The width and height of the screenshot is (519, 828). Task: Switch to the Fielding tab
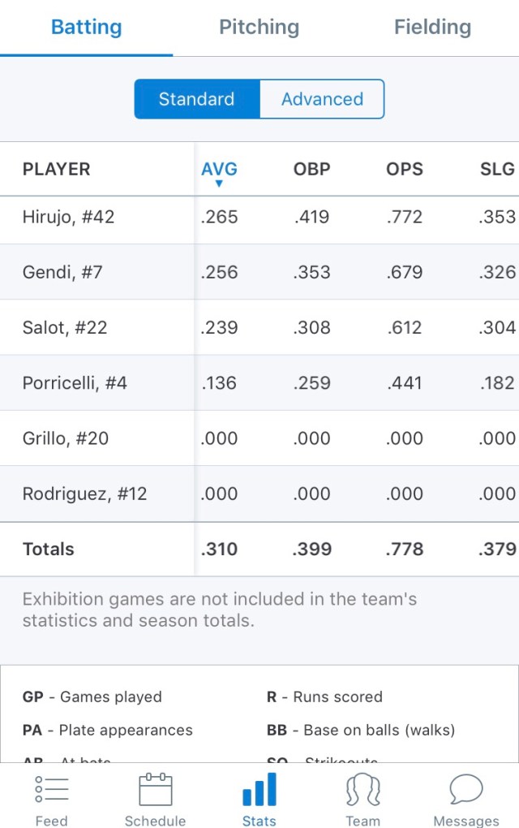[432, 27]
